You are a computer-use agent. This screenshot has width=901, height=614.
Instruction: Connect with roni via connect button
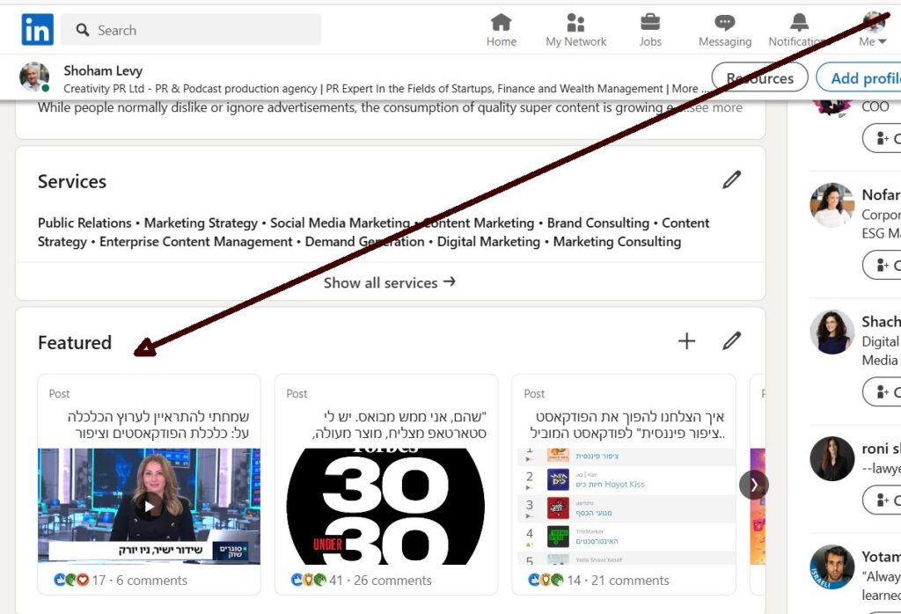tap(882, 501)
